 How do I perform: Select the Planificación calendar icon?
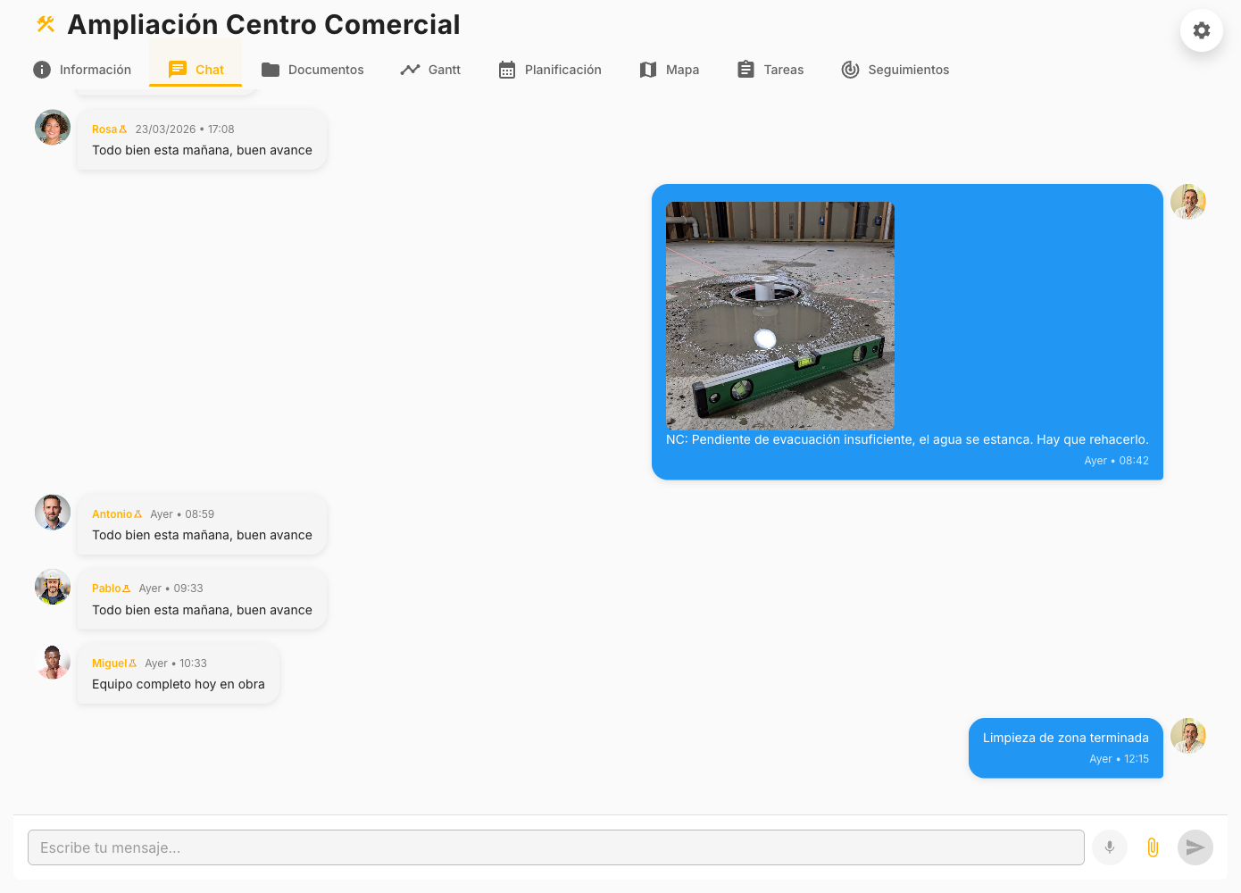(505, 69)
